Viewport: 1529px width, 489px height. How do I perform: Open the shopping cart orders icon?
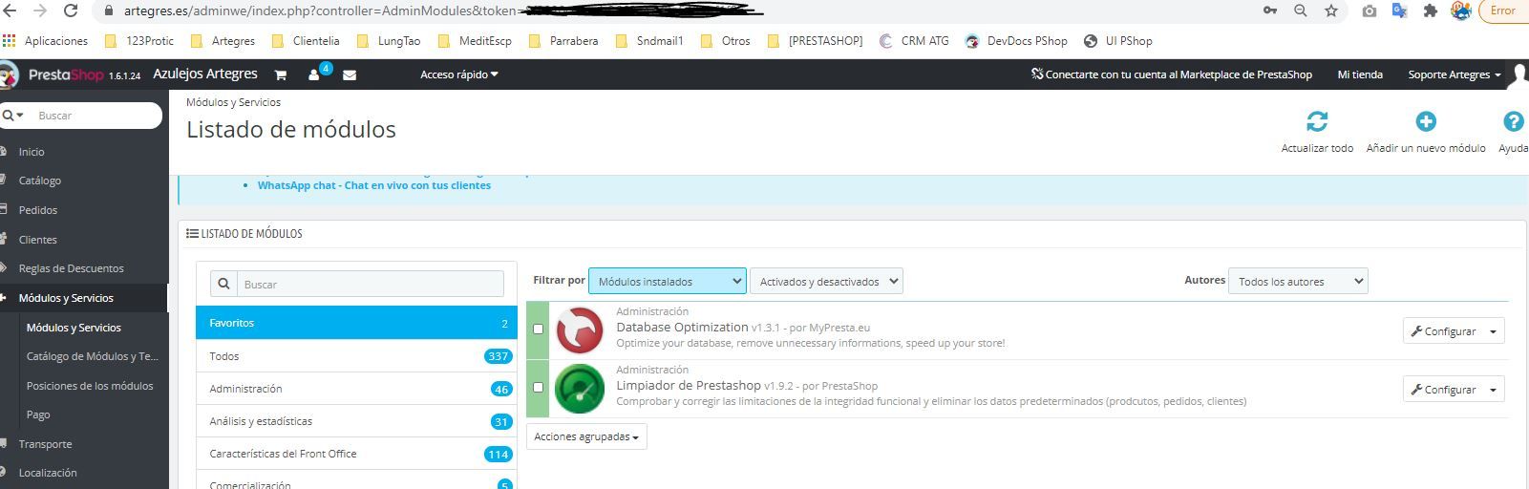click(x=281, y=74)
